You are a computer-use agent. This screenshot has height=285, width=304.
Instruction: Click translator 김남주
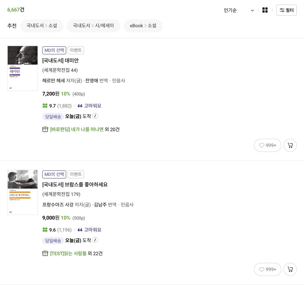[x=100, y=205]
